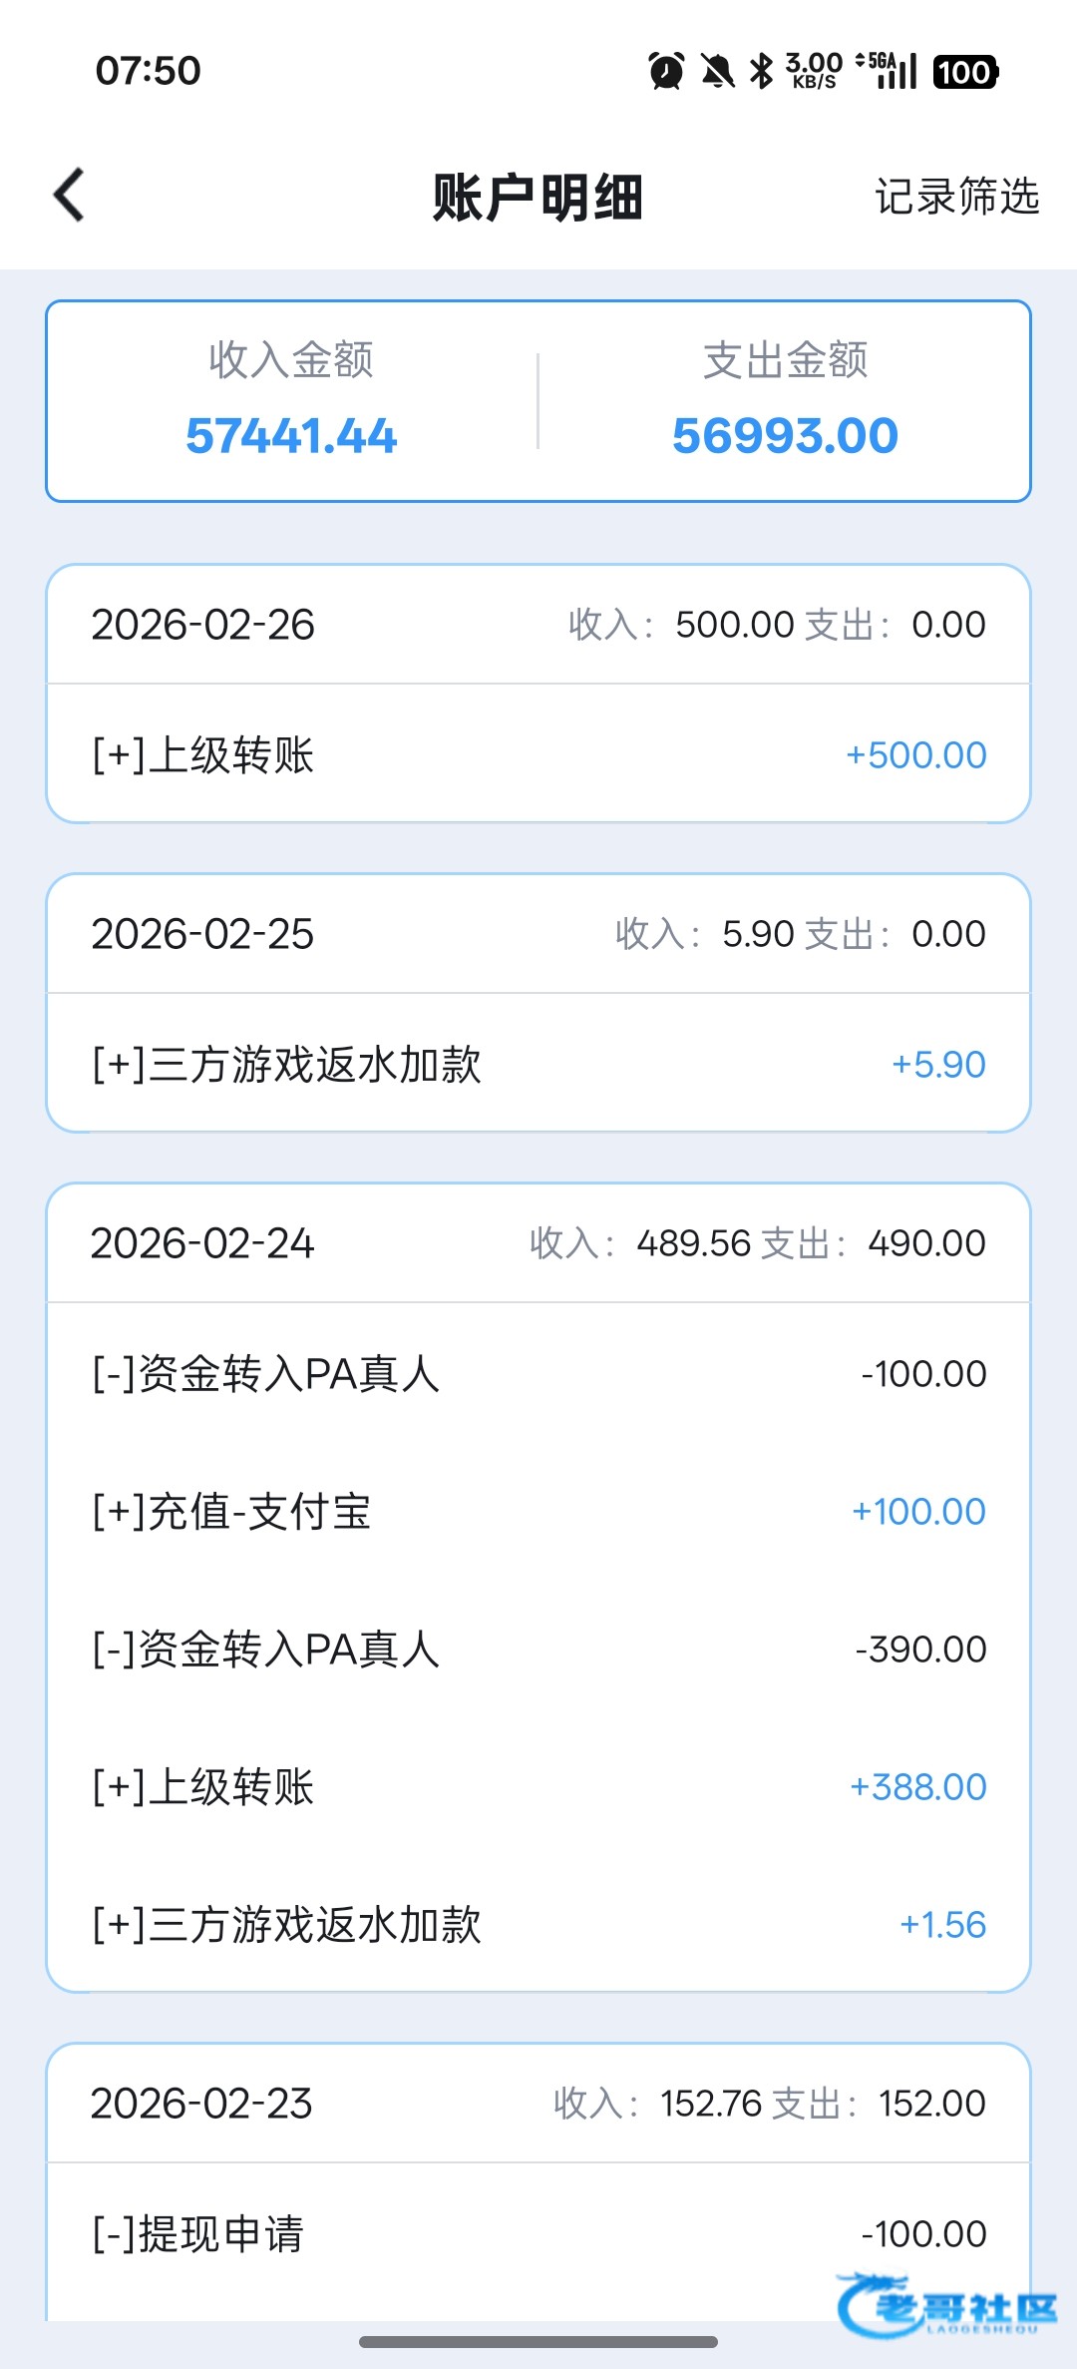Viewport: 1077px width, 2369px height.
Task: Open the -390.00 资金转入PA真人 entry
Action: click(x=538, y=1649)
